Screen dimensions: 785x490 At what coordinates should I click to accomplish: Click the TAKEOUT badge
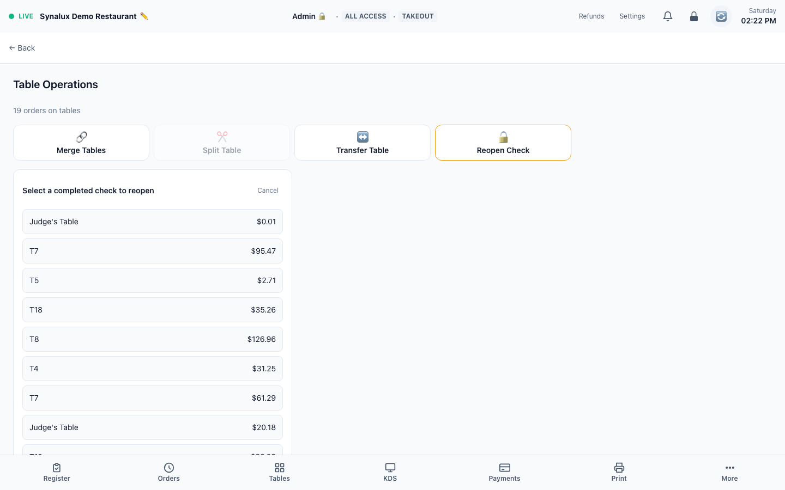pyautogui.click(x=418, y=16)
